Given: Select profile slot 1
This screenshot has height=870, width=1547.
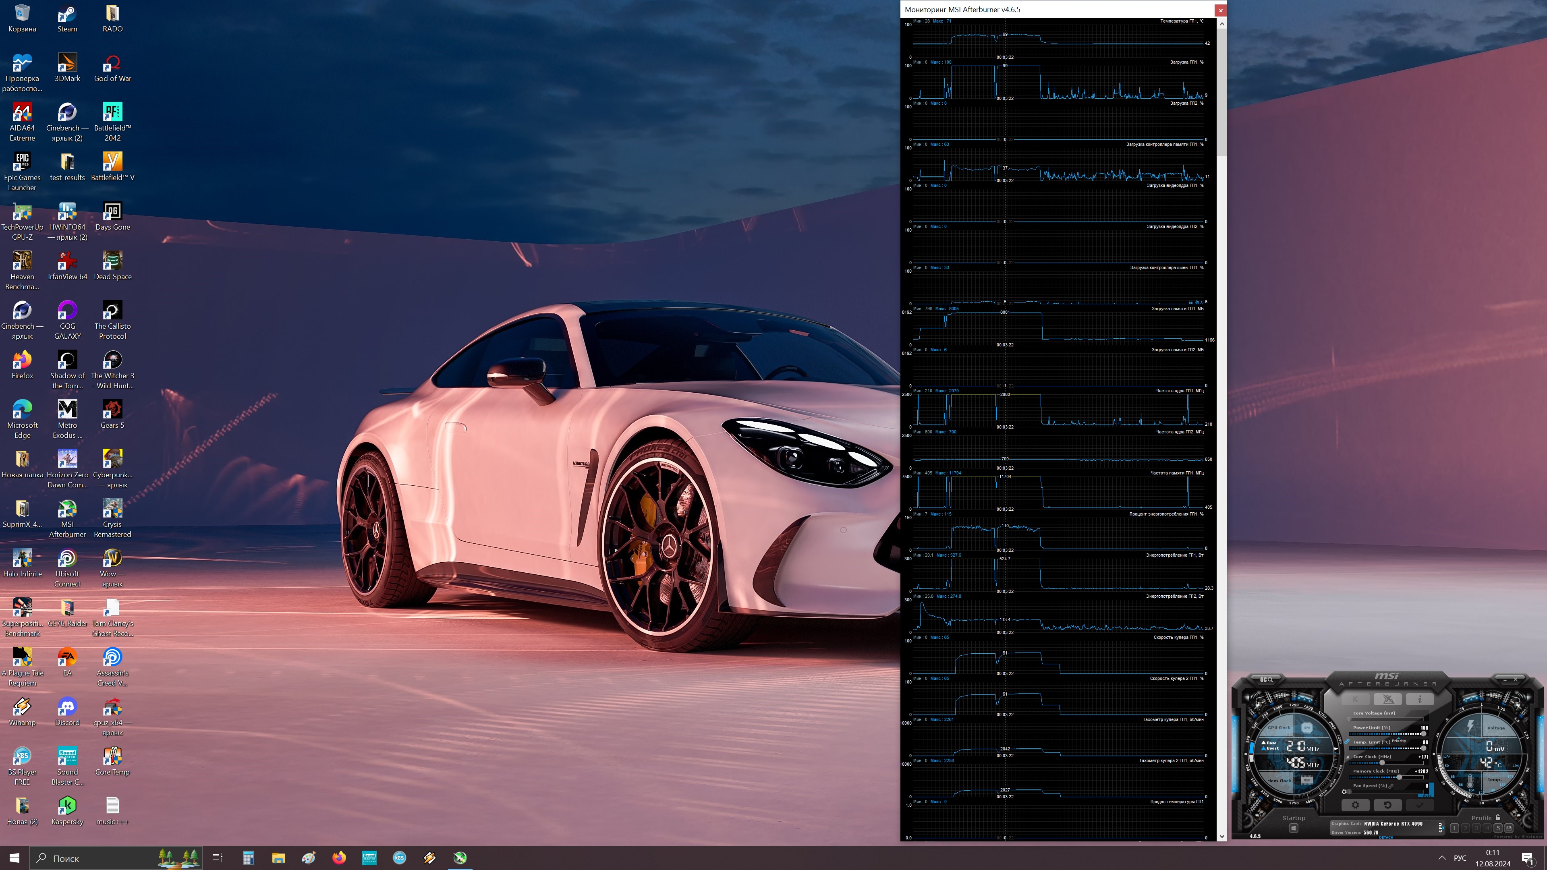Looking at the screenshot, I should (1454, 829).
